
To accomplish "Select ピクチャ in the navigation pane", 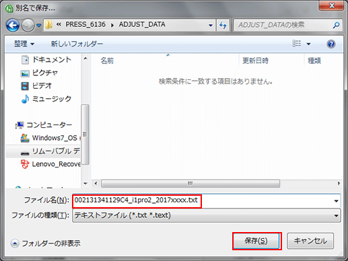I will pyautogui.click(x=45, y=73).
